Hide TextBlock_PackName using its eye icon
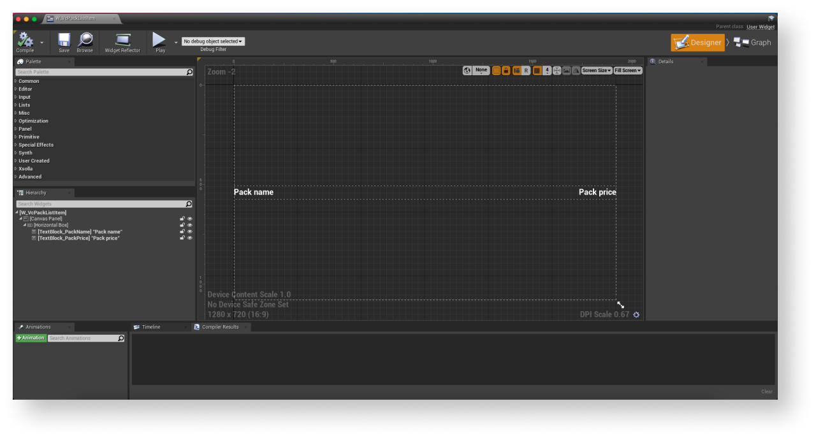816x438 pixels. [190, 231]
